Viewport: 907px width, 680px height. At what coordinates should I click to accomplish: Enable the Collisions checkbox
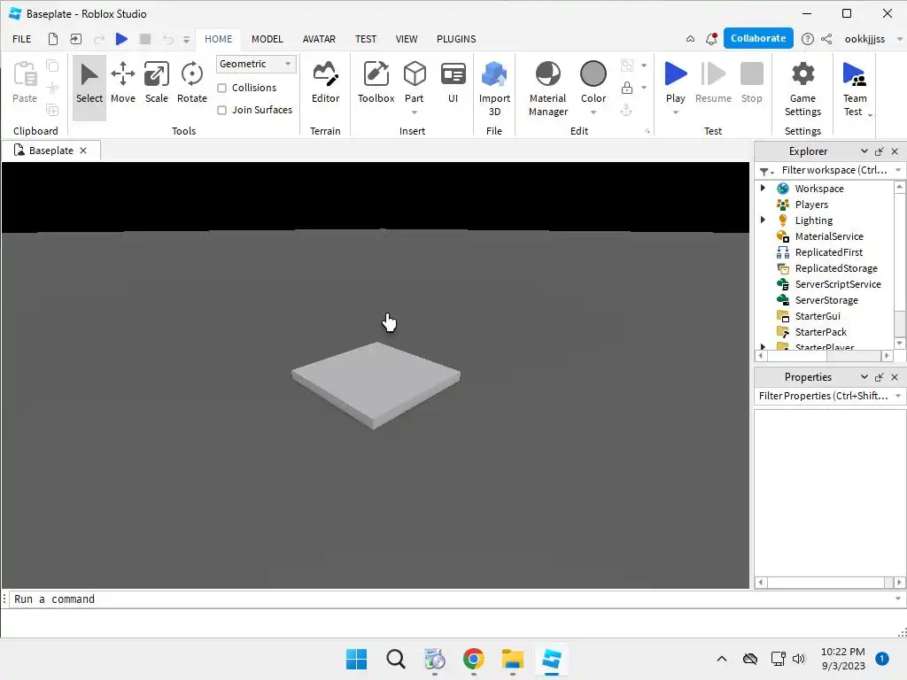pos(221,88)
